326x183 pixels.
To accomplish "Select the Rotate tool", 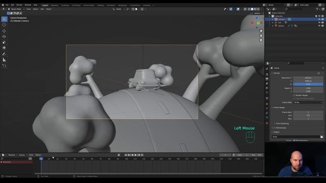I will [4, 37].
